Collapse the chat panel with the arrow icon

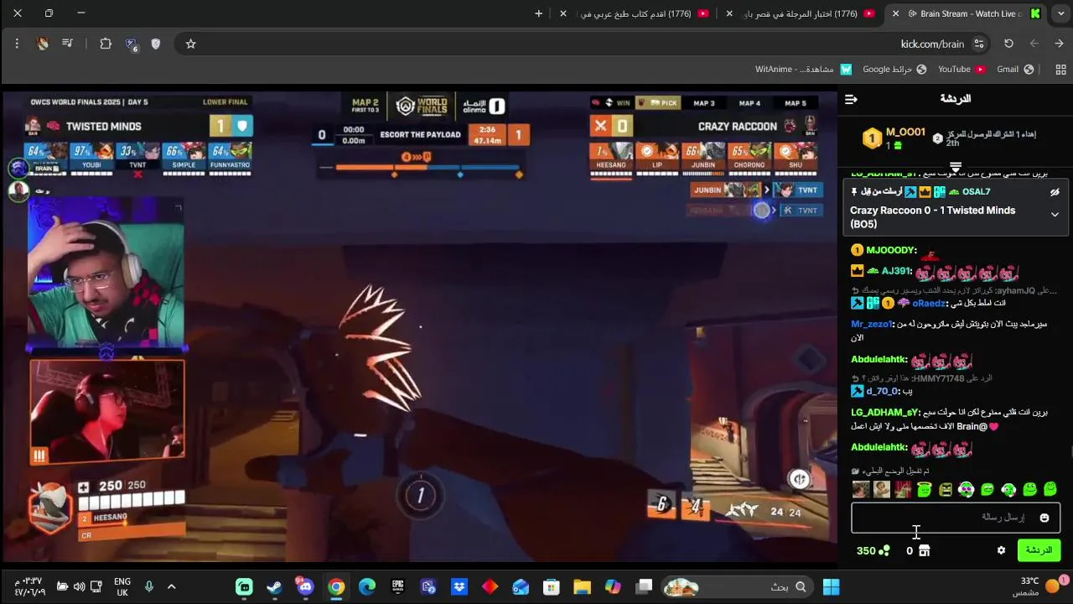tap(851, 99)
